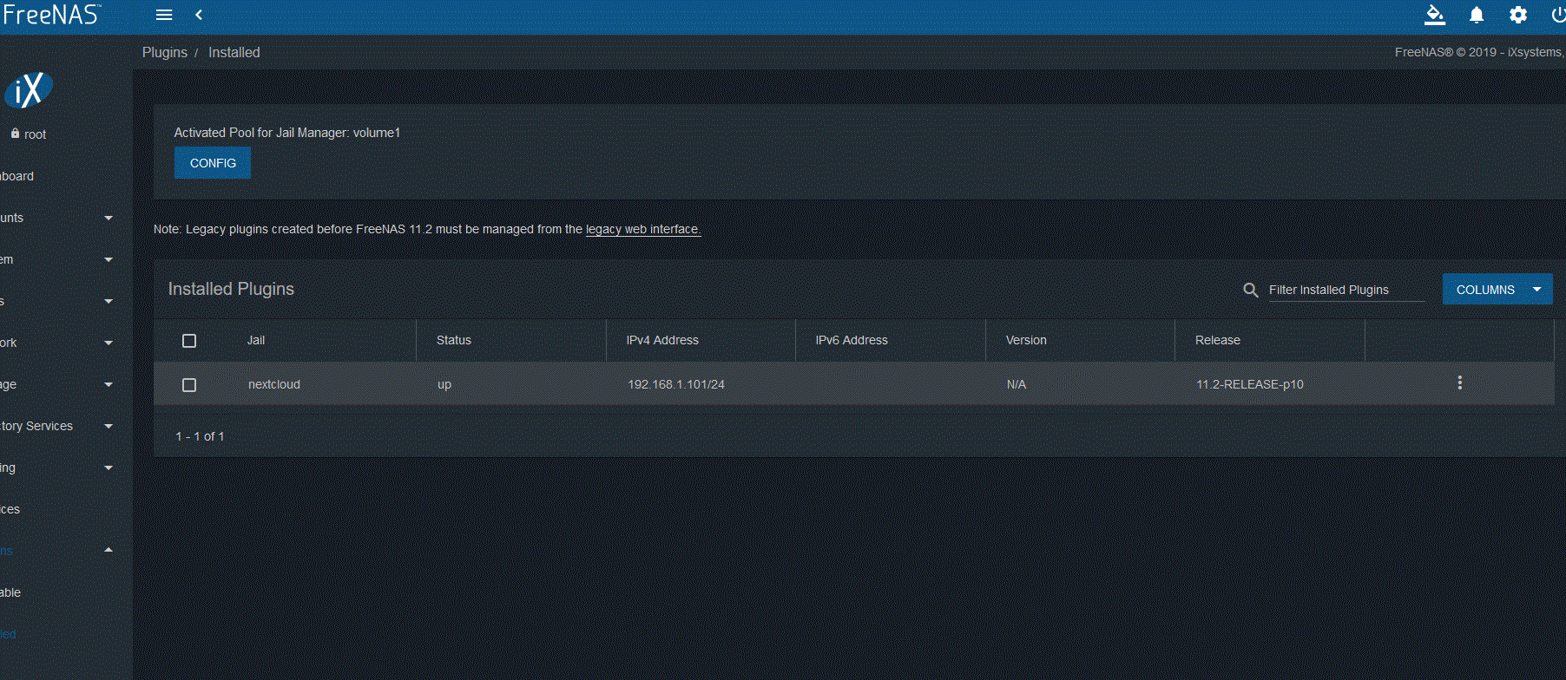This screenshot has height=680, width=1566.
Task: Open the legacy web interface link
Action: (643, 229)
